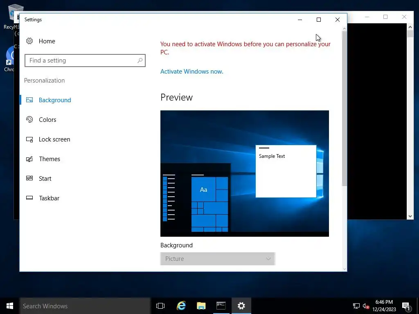This screenshot has height=314, width=419.
Task: Go to Start settings page
Action: click(x=45, y=178)
